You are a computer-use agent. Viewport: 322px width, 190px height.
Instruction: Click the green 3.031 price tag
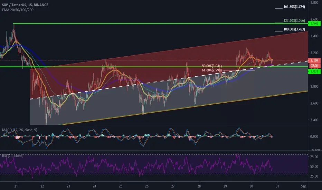coord(314,71)
